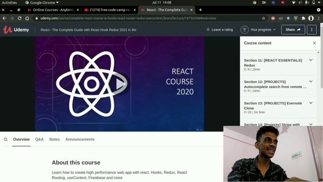Open the clock and calendar panel
The image size is (323, 182).
click(x=161, y=3)
